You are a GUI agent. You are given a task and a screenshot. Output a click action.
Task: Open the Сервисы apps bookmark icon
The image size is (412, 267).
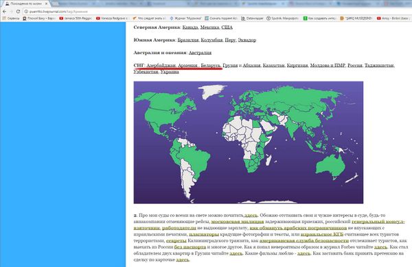pos(4,18)
